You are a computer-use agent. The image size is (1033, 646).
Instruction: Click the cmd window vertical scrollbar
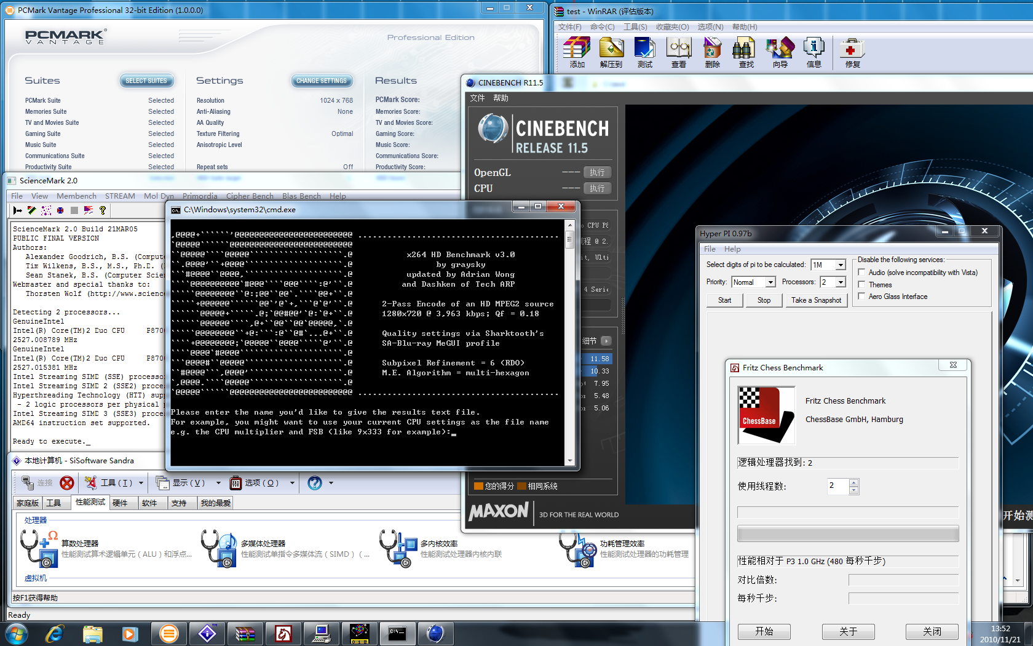tap(570, 343)
